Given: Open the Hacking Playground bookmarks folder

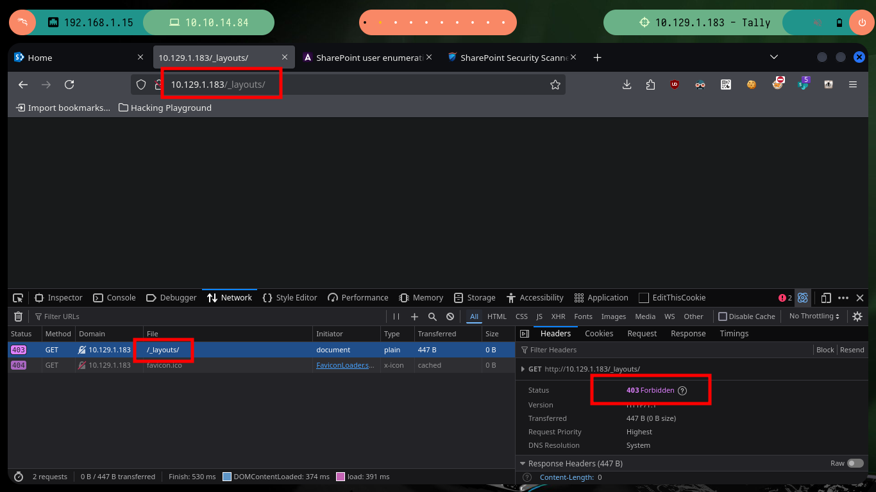Looking at the screenshot, I should coord(165,108).
